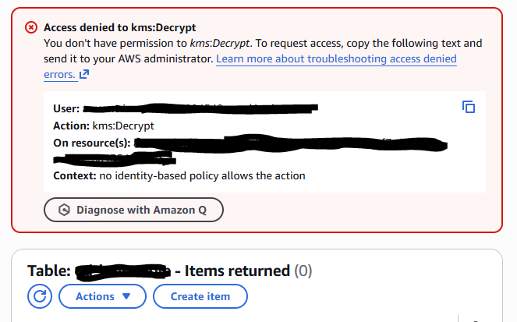
Task: Click the external link icon after 'errors.'
Action: point(84,75)
